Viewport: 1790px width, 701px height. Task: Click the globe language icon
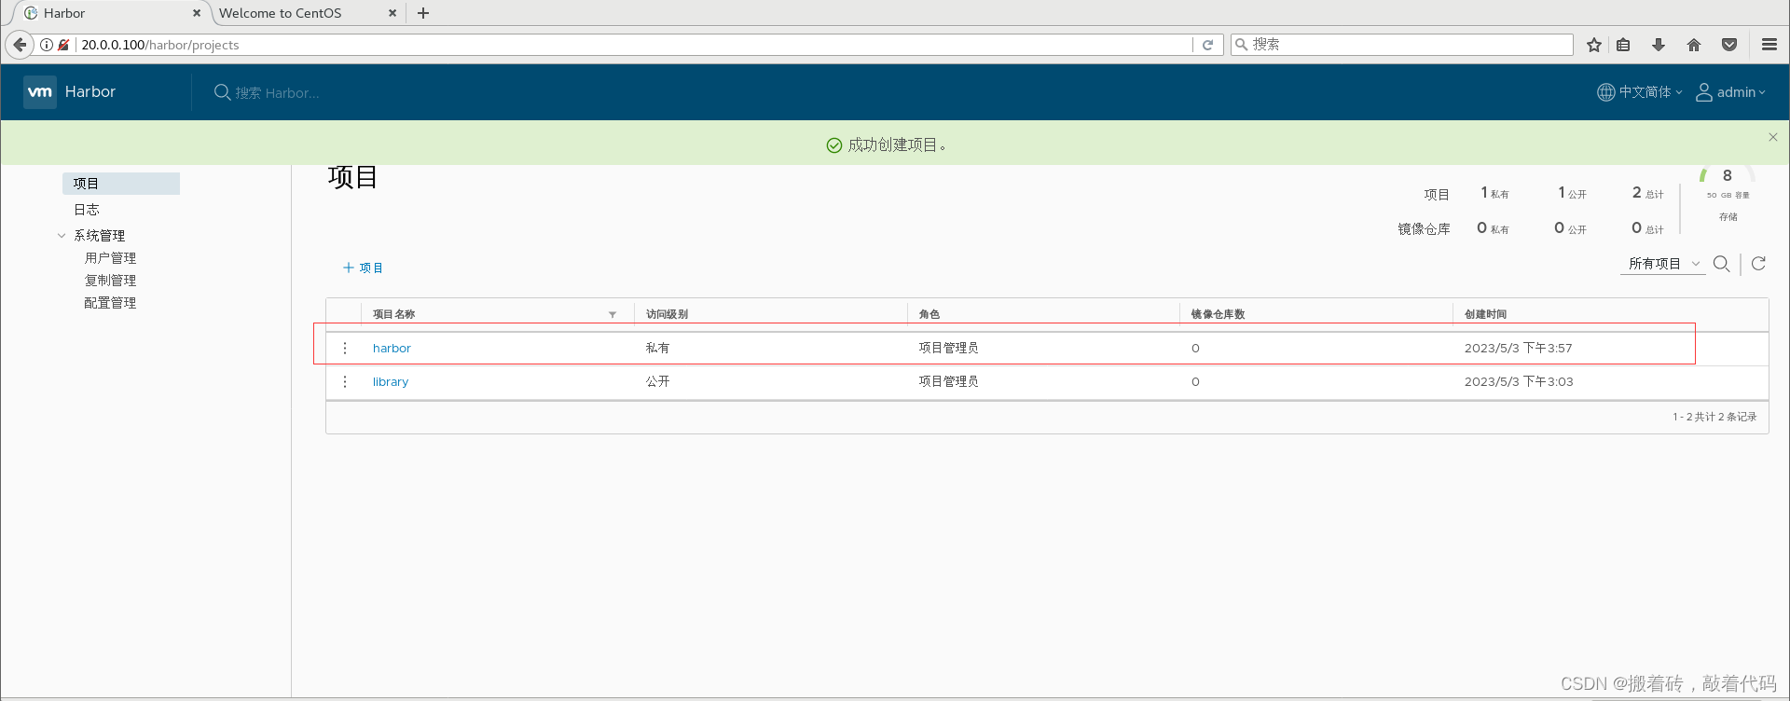click(x=1605, y=92)
